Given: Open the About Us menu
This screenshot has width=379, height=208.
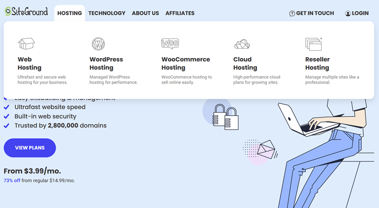Looking at the screenshot, I should pyautogui.click(x=146, y=13).
